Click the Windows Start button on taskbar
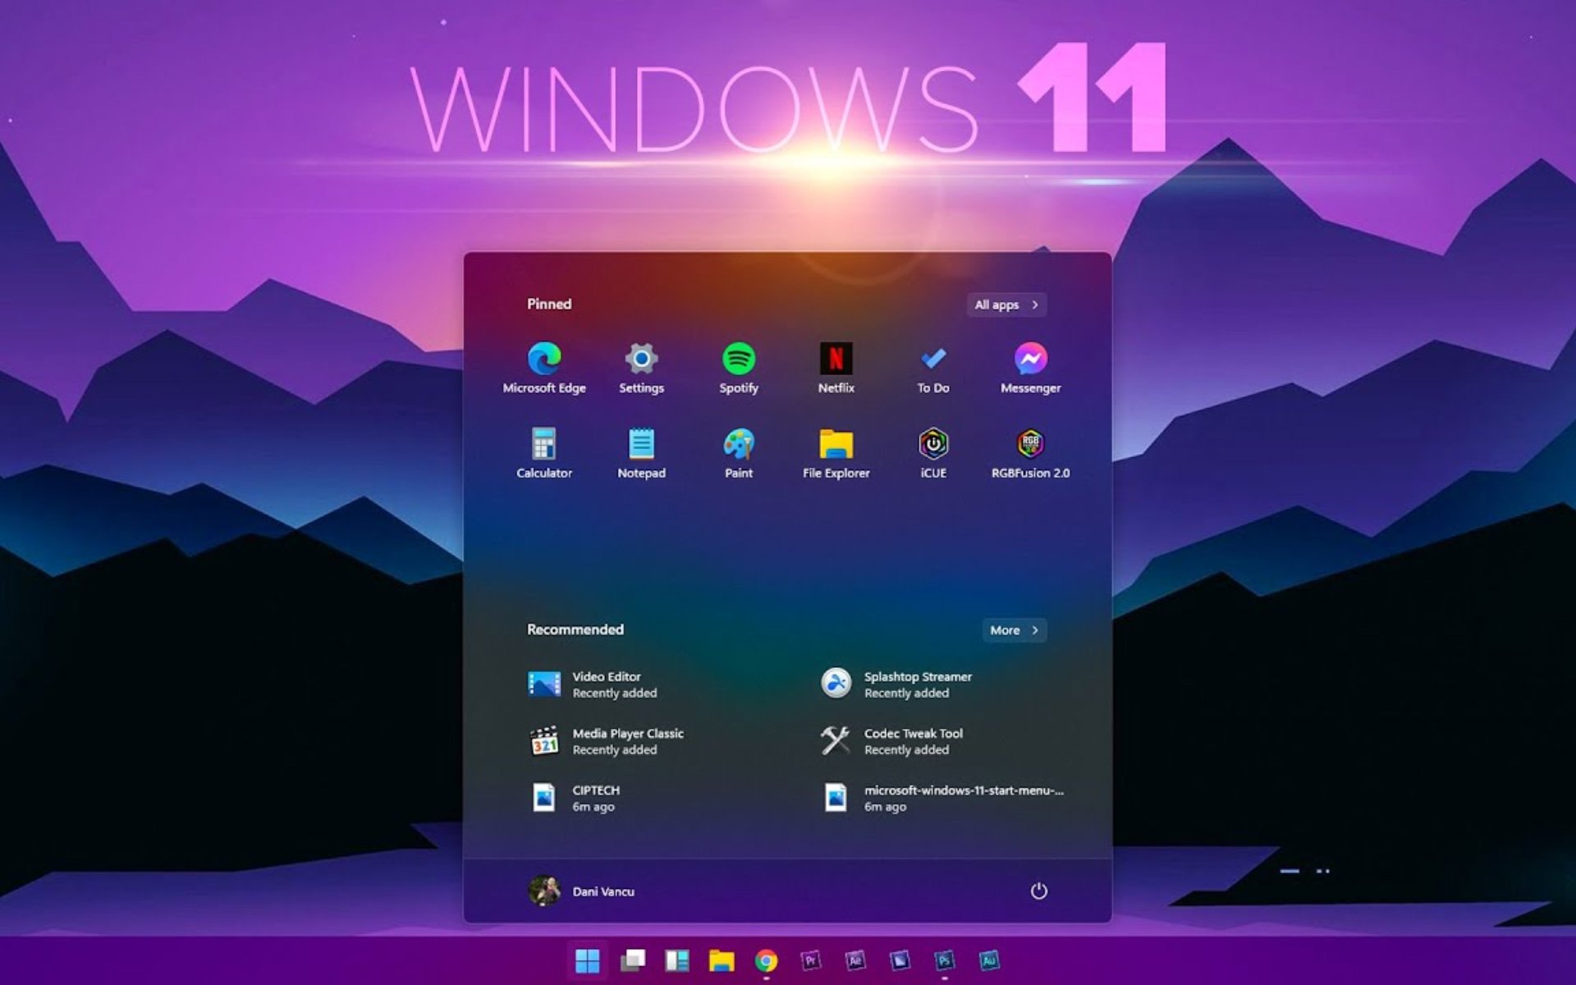The width and height of the screenshot is (1576, 985). click(588, 960)
